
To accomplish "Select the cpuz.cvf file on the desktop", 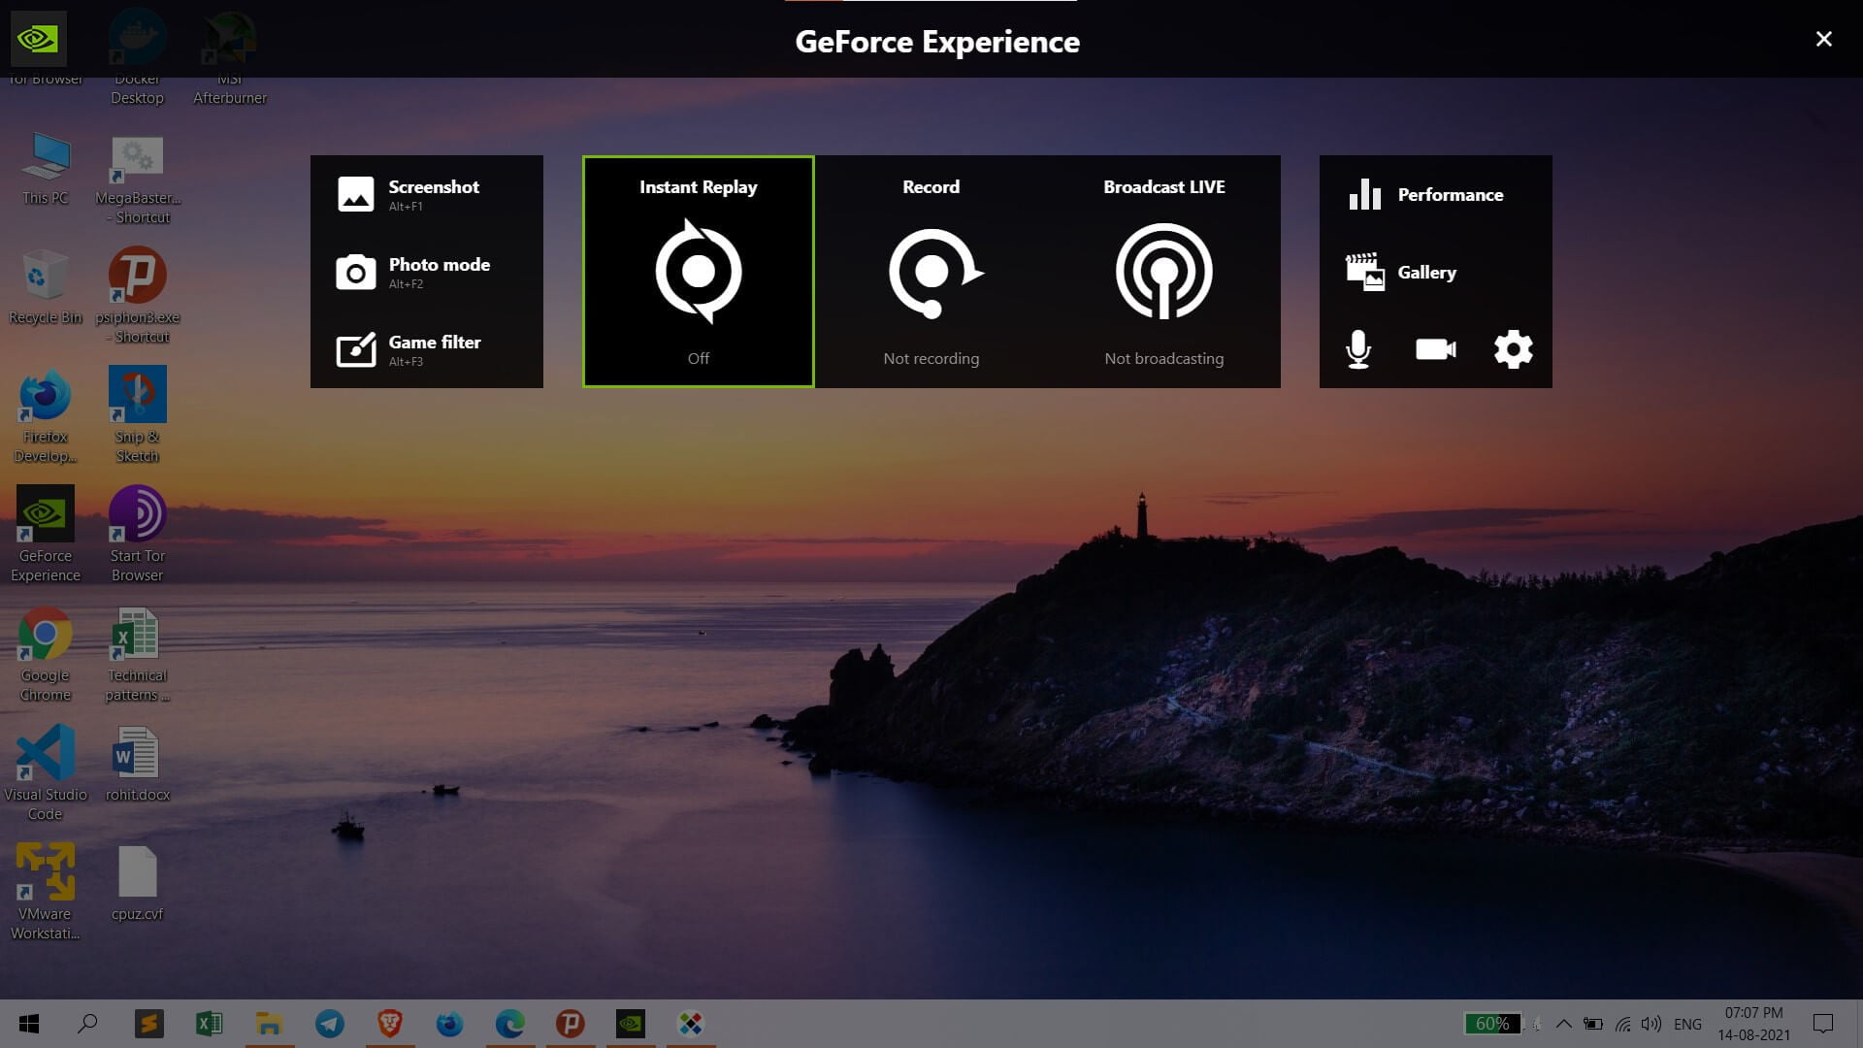I will (x=138, y=883).
